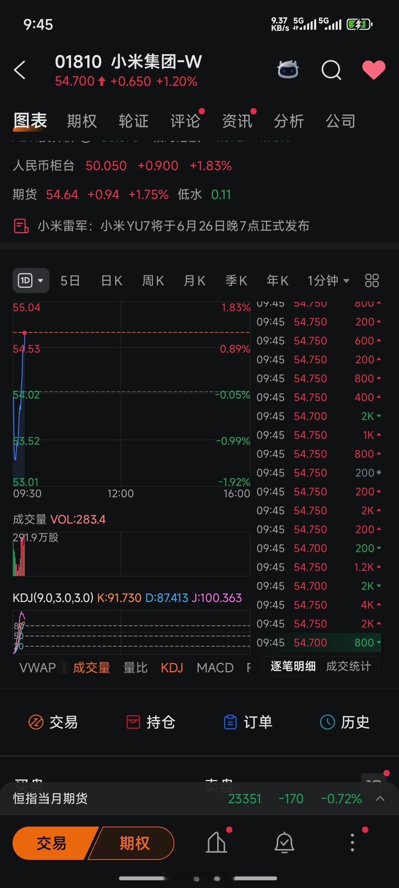Open 历史 history shortcut
The image size is (399, 888).
point(345,722)
